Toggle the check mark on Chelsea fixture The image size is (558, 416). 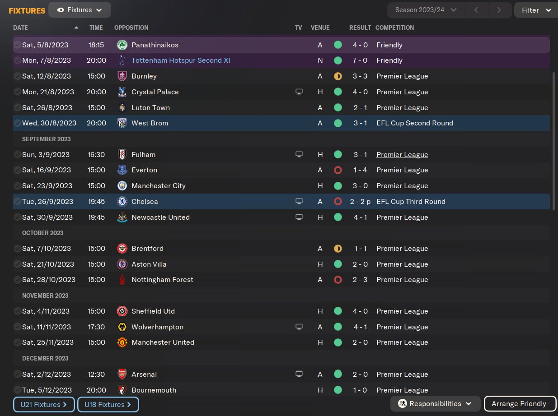click(17, 202)
